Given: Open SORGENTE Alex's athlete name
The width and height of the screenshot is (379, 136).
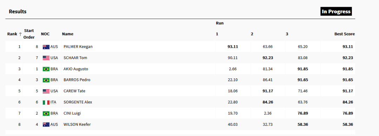Looking at the screenshot, I should click(x=78, y=102).
